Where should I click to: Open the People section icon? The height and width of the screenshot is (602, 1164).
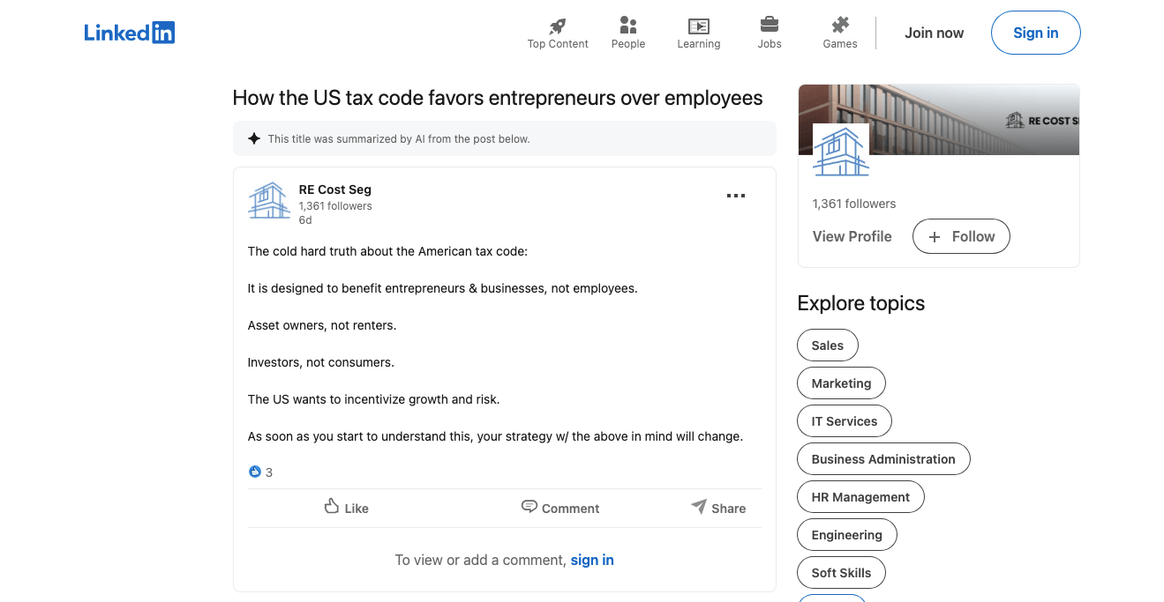tap(627, 26)
